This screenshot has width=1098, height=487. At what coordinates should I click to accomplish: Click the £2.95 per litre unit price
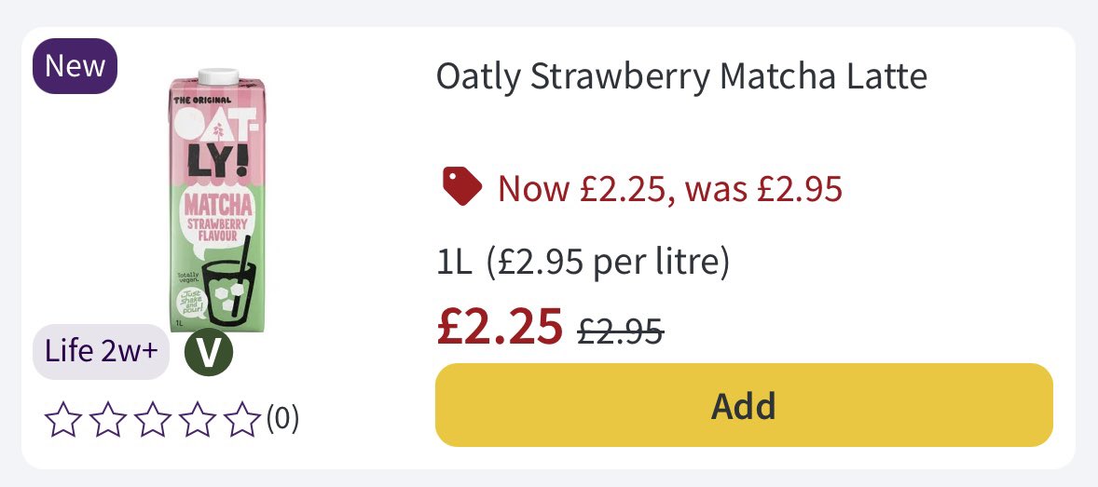point(608,264)
